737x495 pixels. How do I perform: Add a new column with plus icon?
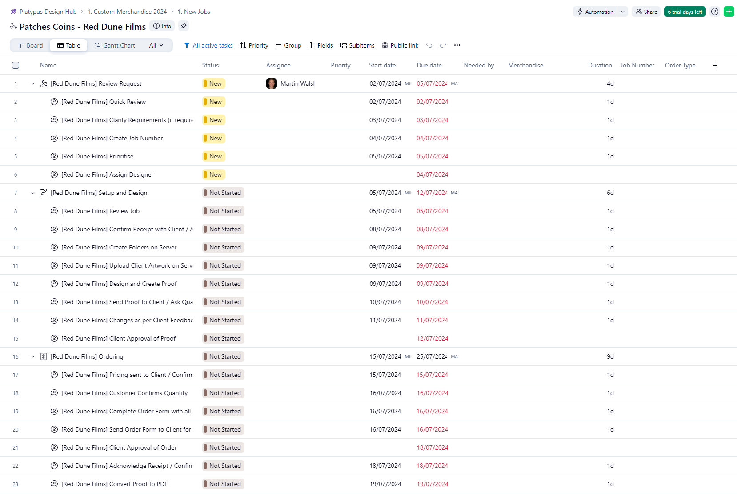click(715, 66)
